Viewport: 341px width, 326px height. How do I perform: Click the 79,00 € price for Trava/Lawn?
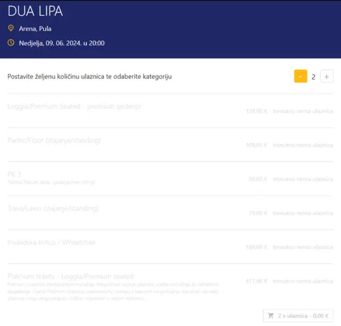[x=258, y=213]
